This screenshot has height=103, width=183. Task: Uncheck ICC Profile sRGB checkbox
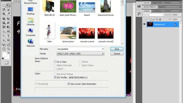[x=55, y=77]
